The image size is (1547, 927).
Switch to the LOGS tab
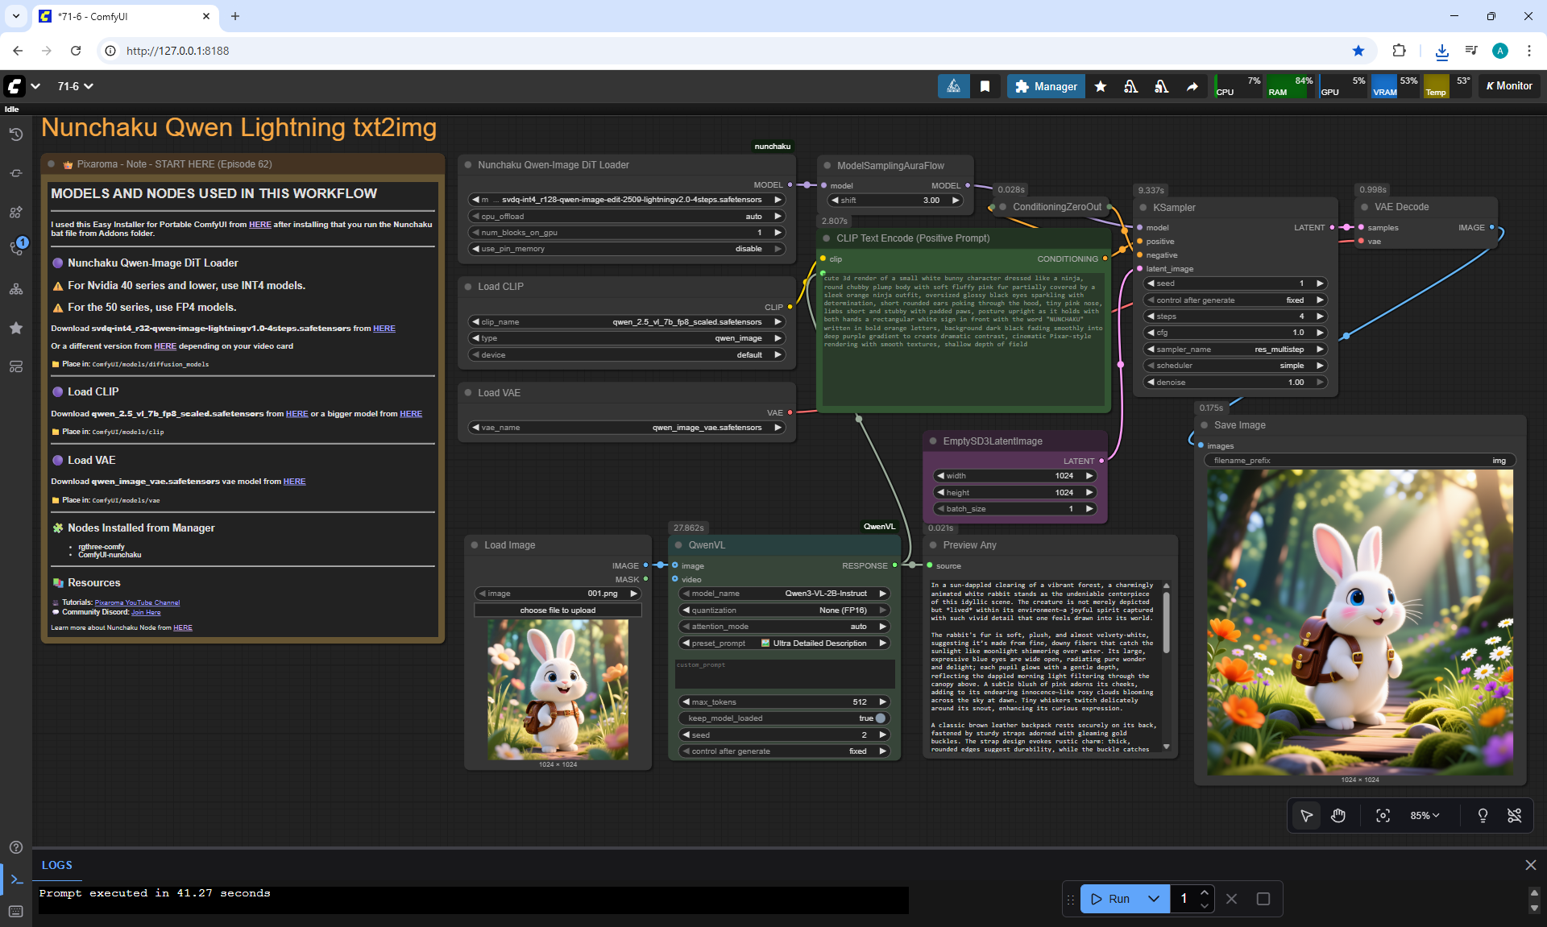click(x=57, y=865)
